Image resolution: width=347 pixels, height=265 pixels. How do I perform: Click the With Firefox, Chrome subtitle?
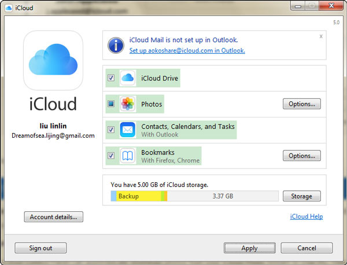(x=171, y=160)
